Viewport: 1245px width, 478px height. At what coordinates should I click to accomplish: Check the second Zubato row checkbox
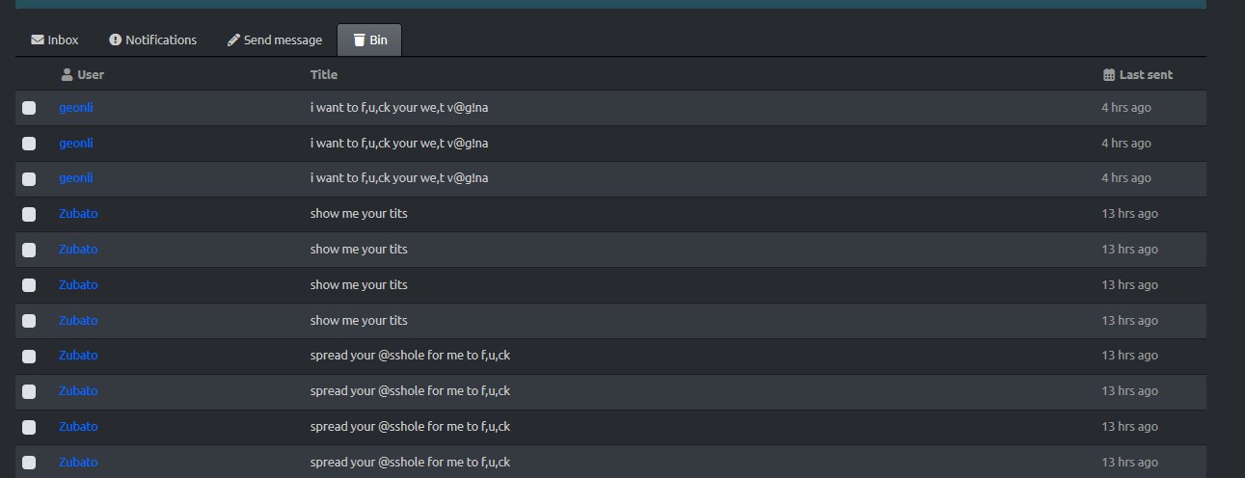click(x=29, y=250)
